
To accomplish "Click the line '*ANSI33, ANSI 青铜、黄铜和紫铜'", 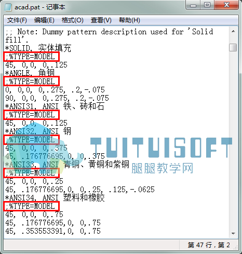I will pos(67,164).
